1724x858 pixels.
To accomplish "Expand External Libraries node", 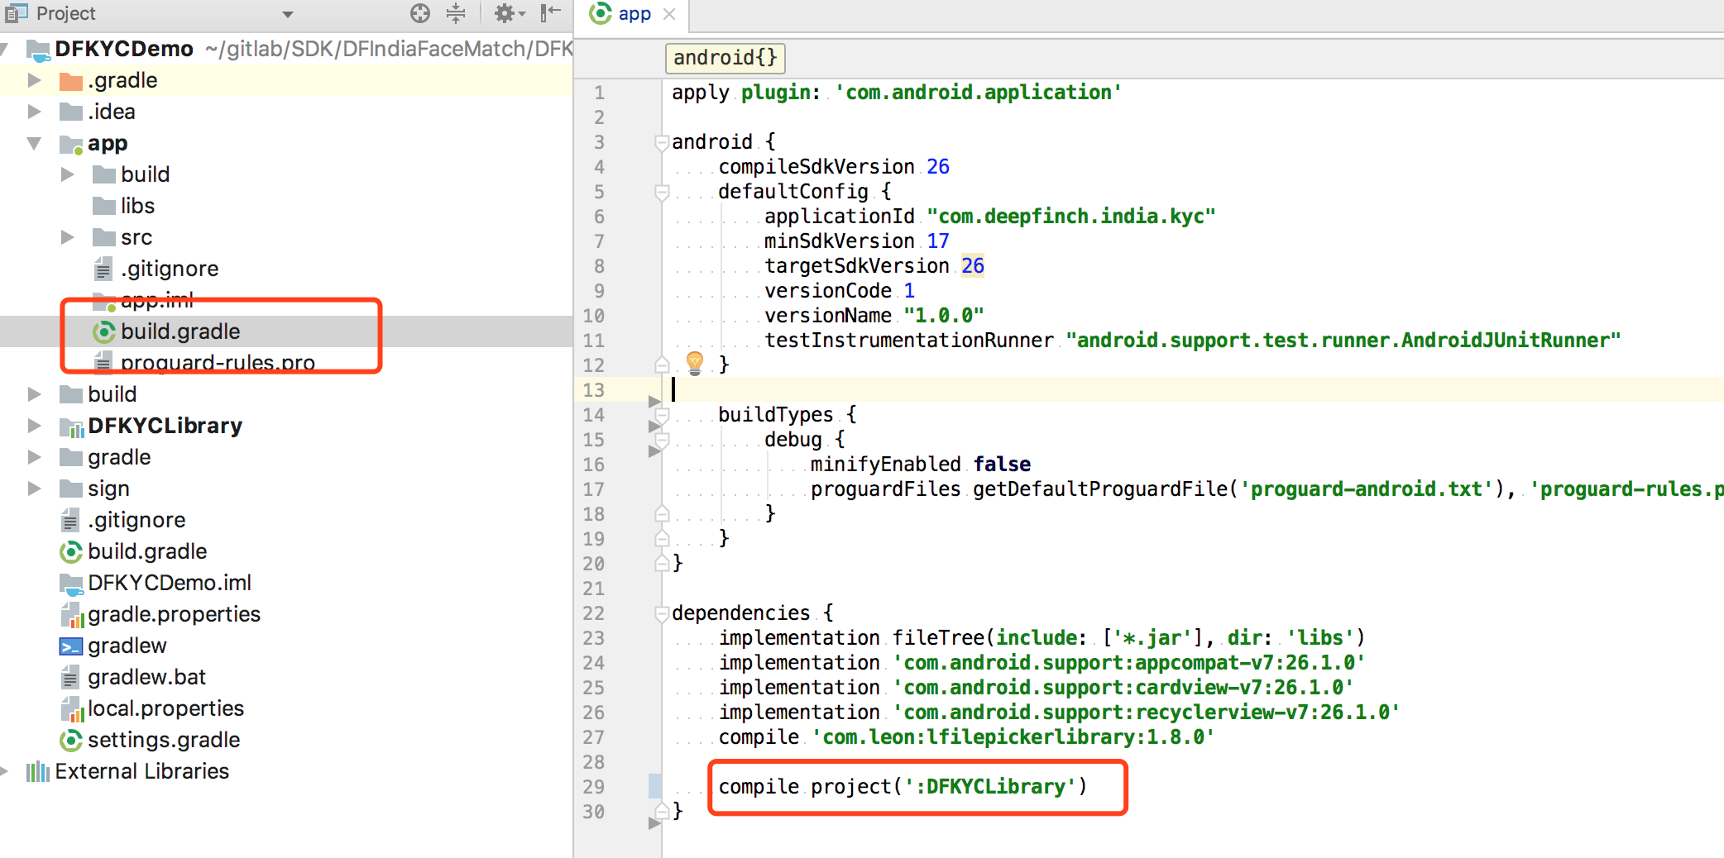I will [x=5, y=771].
